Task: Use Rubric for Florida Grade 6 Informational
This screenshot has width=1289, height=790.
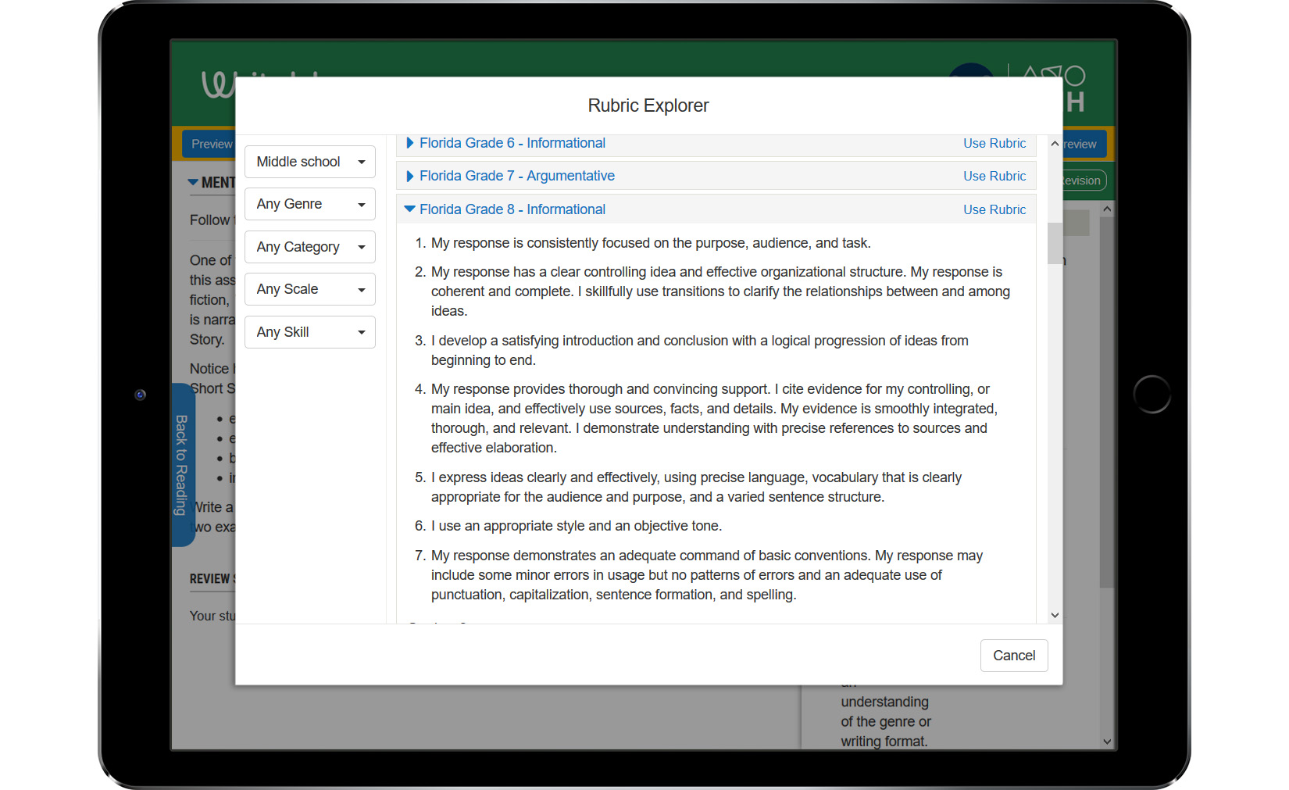Action: tap(994, 143)
